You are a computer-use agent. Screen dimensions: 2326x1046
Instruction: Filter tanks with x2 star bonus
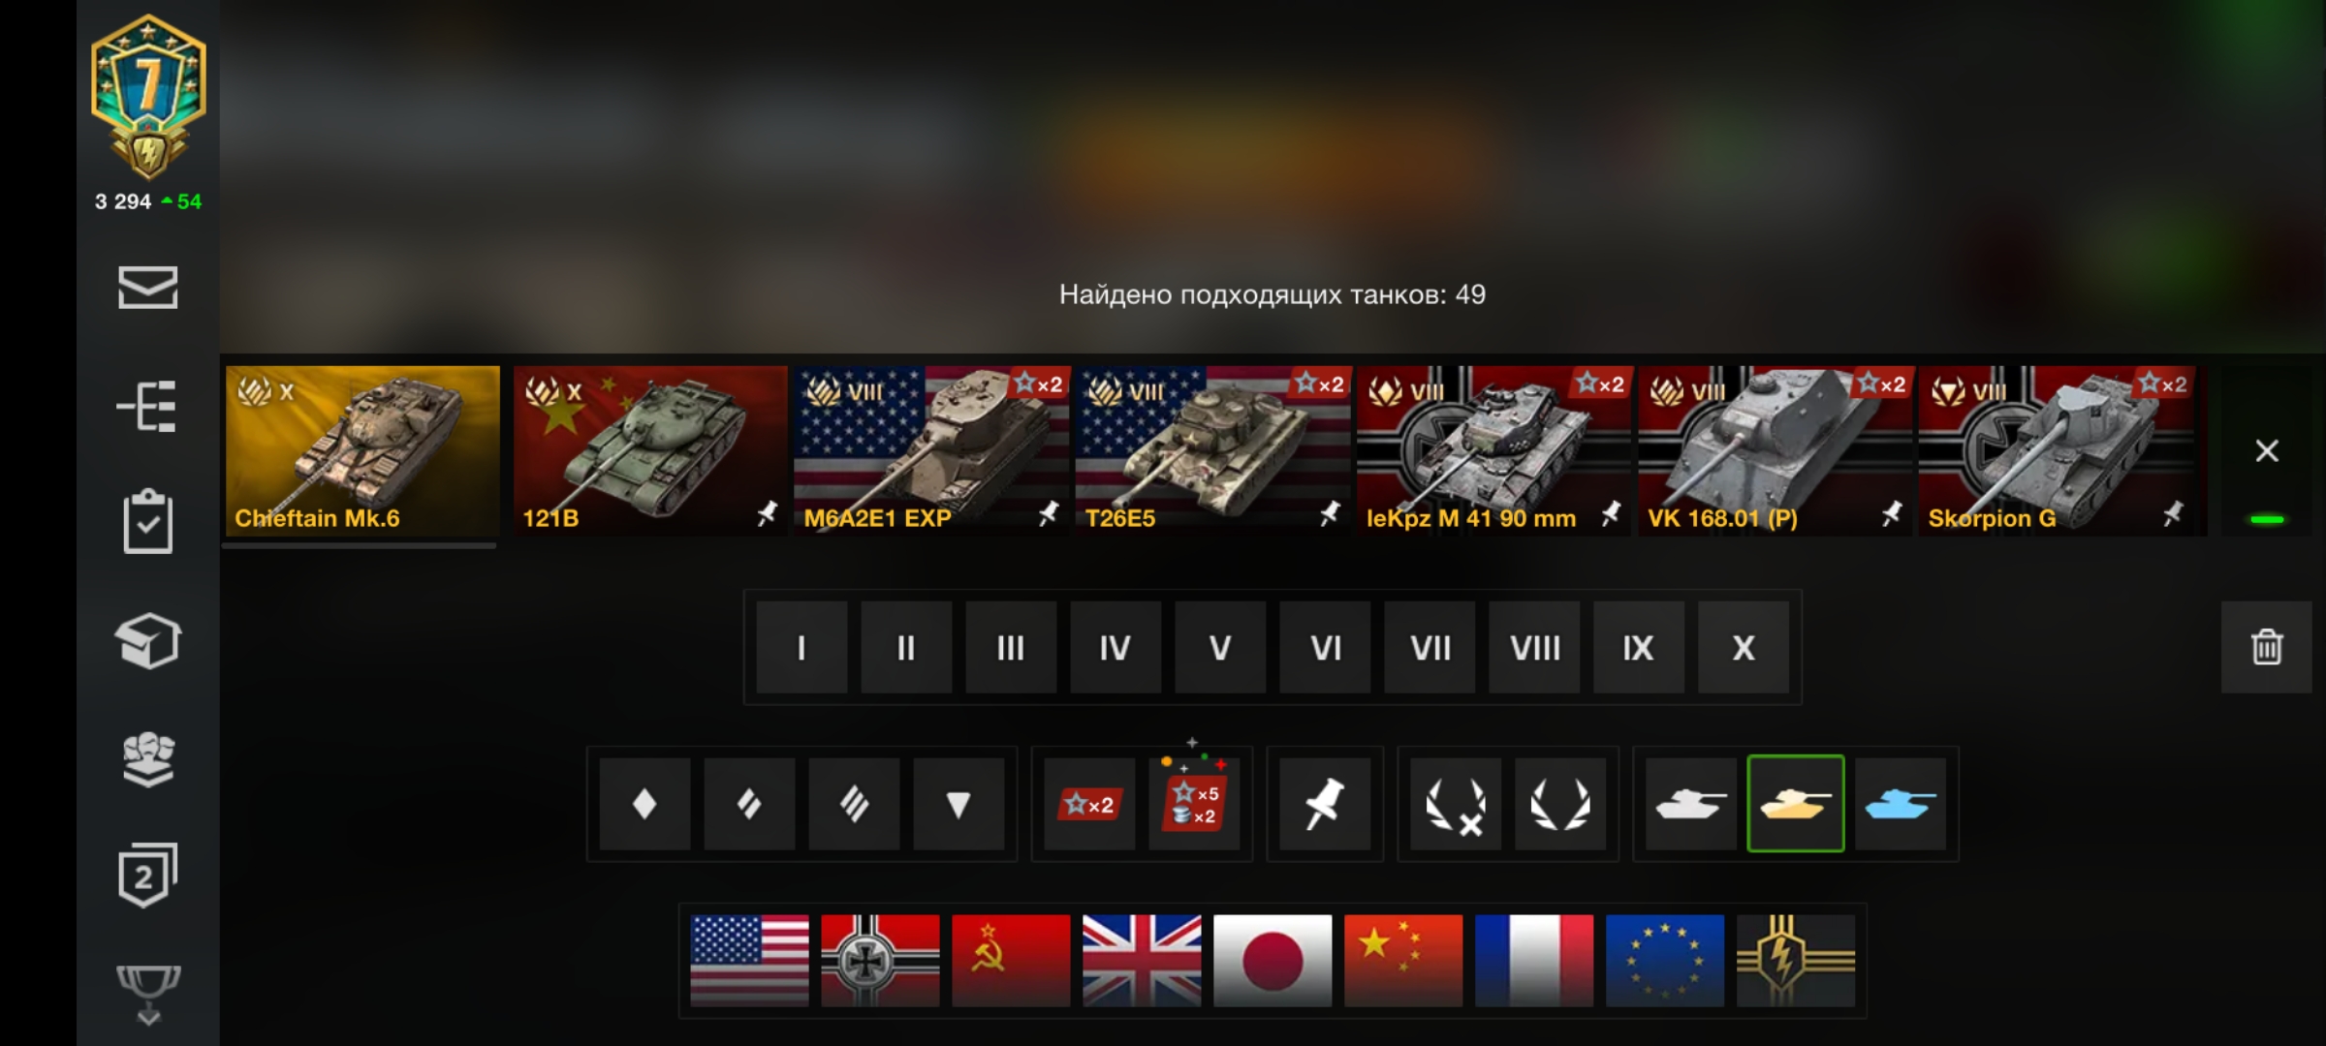point(1090,804)
